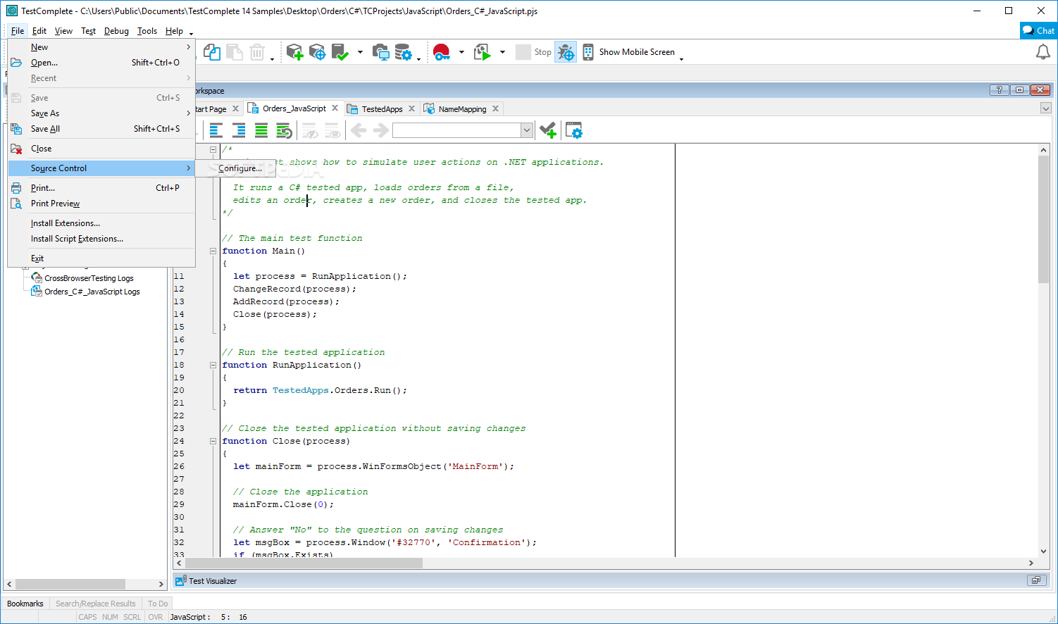This screenshot has height=624, width=1058.
Task: Open the Search/Replace Results tab
Action: click(x=96, y=604)
